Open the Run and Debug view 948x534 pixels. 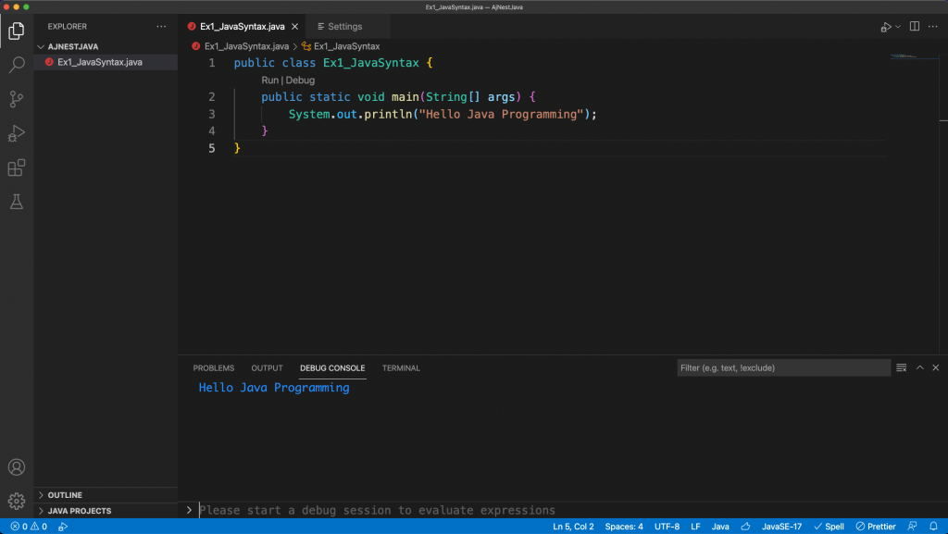point(17,133)
